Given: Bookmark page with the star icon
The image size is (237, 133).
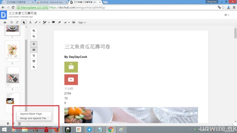Looking at the screenshot, I should pos(223,8).
